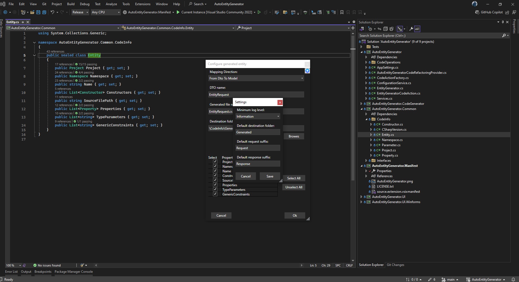Open the Mapping Direction dropdown
519x282 pixels.
[256, 78]
